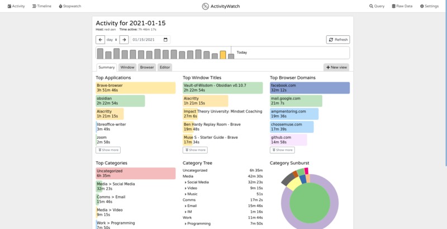Open the Query page

click(377, 6)
